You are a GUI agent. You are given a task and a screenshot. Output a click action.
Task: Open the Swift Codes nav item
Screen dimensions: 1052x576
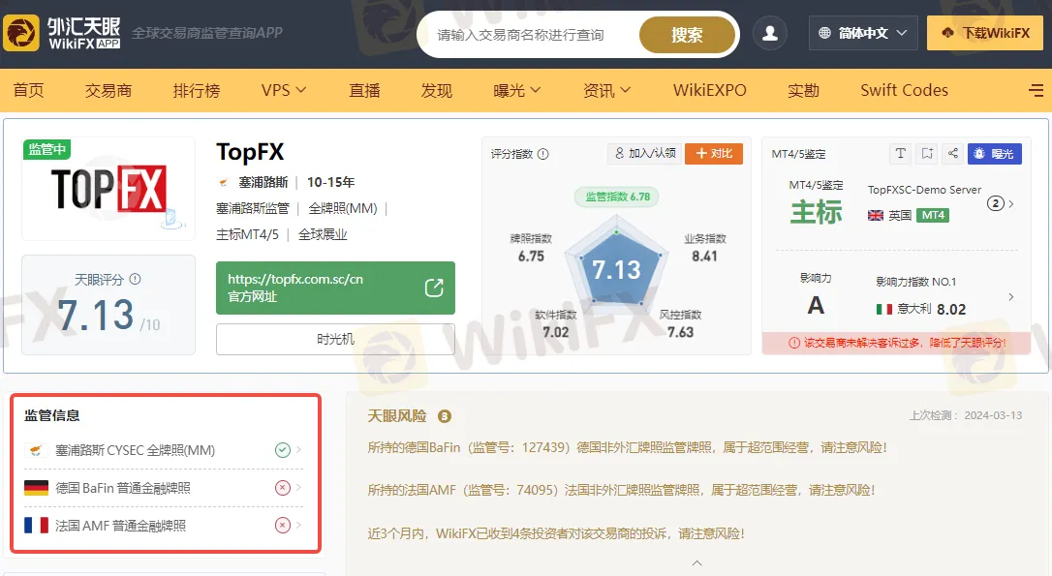tap(905, 90)
